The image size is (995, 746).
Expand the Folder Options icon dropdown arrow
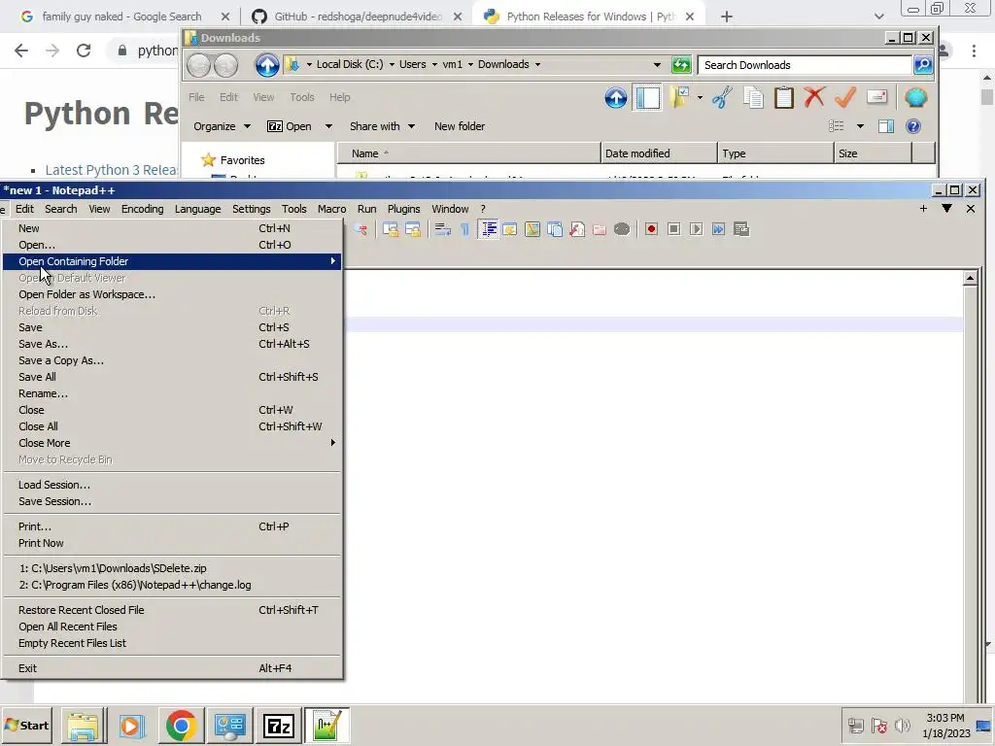click(700, 98)
